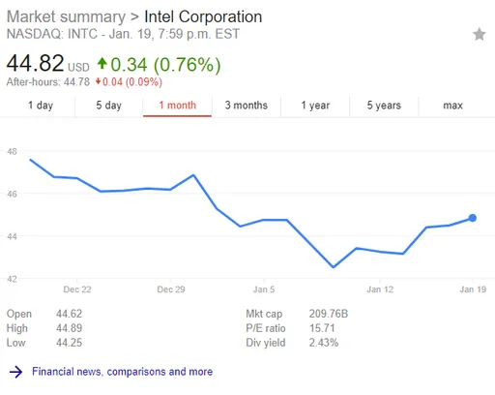This screenshot has height=395, width=495.
Task: Click the Mkt cap 209.76B value
Action: [329, 314]
